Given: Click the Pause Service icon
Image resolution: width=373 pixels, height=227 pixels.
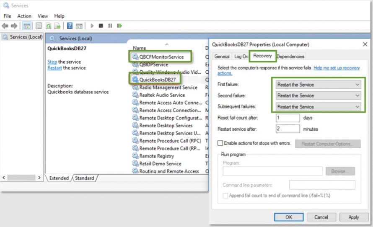Looking at the screenshot, I should 110,26.
